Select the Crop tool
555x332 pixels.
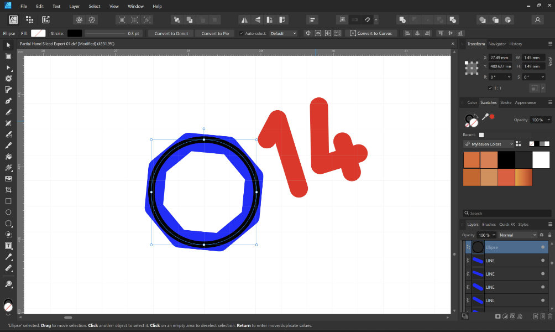pyautogui.click(x=8, y=190)
